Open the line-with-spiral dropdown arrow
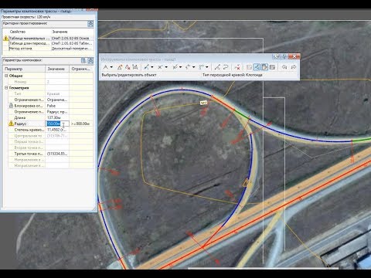 point(180,67)
